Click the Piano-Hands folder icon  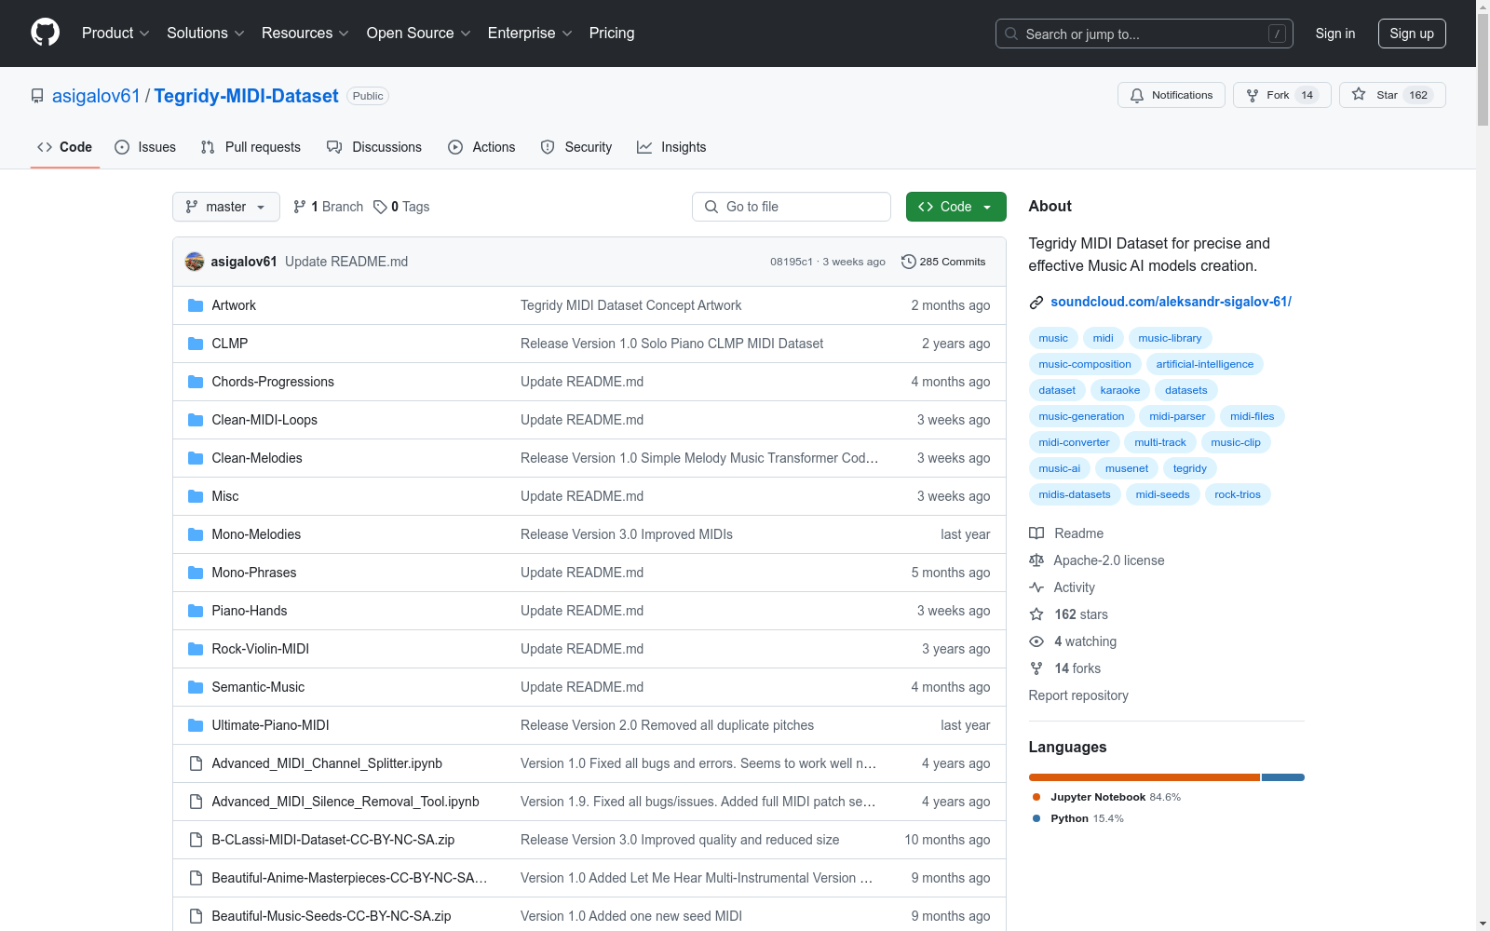coord(196,611)
